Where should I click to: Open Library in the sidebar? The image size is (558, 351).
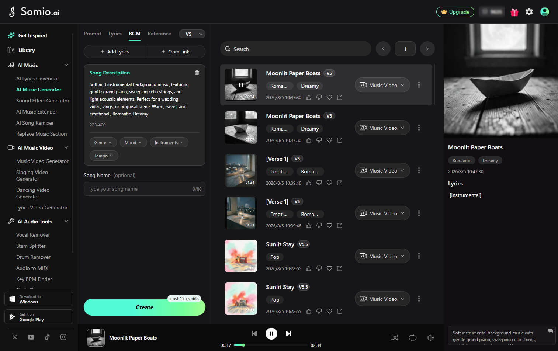point(27,50)
